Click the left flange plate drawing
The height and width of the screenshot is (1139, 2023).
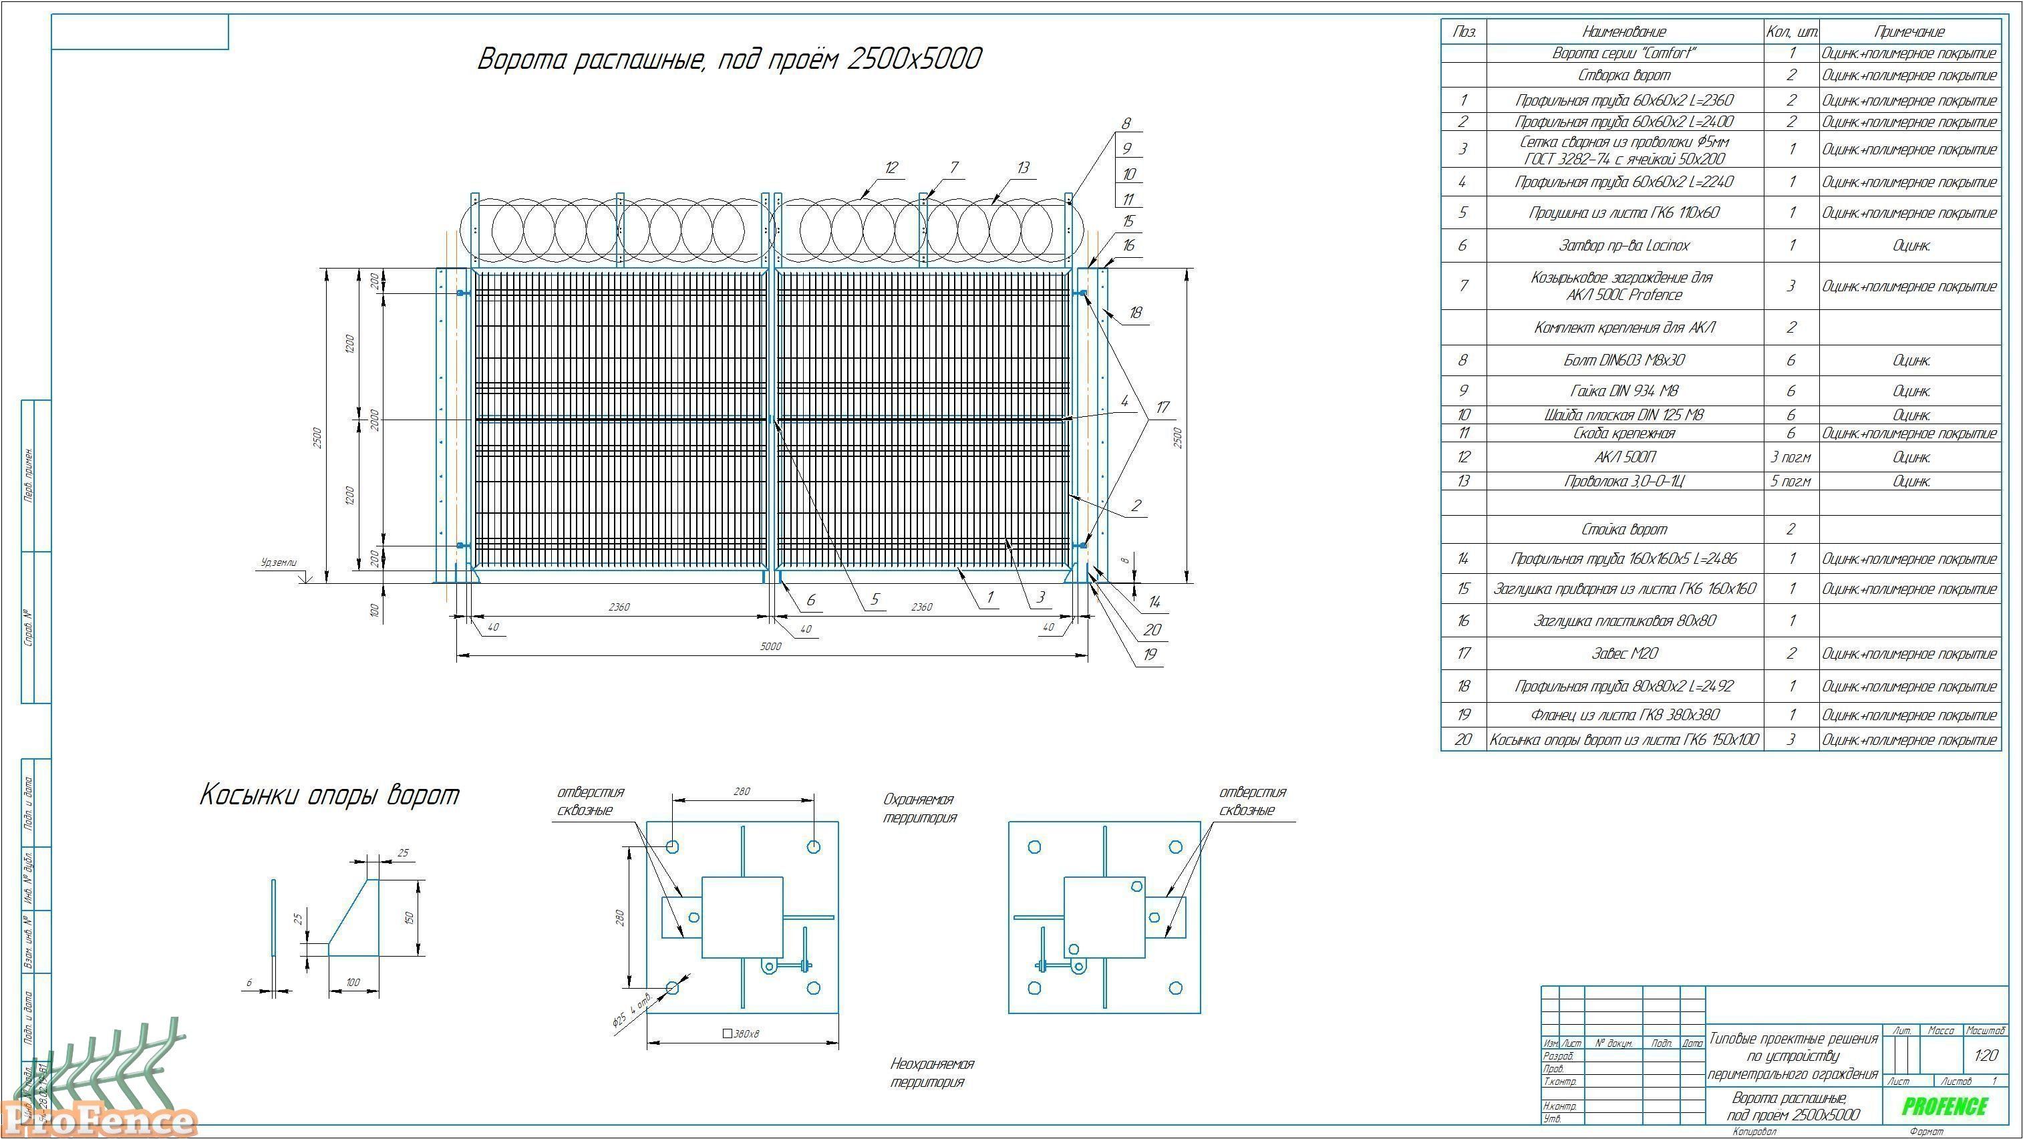[742, 917]
